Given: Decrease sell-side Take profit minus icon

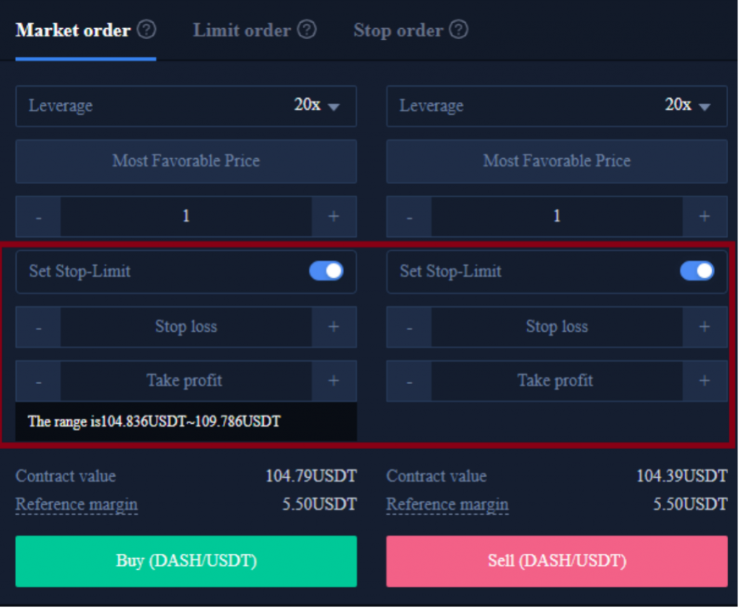Looking at the screenshot, I should (409, 381).
